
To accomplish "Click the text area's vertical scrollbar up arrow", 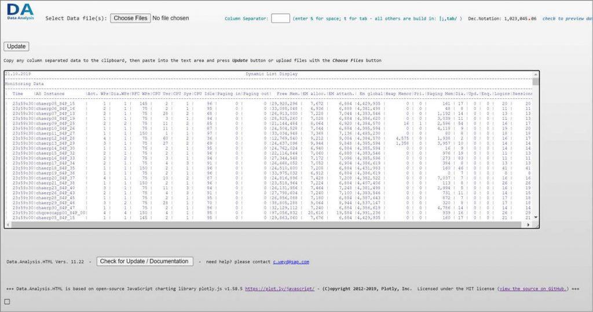I will coord(536,74).
